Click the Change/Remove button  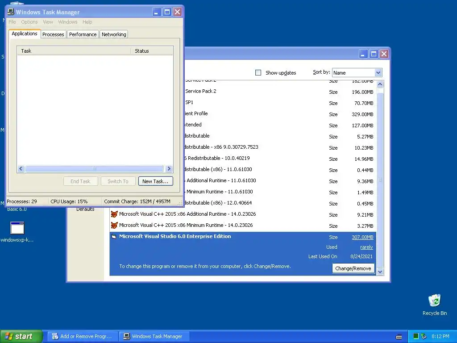[353, 268]
